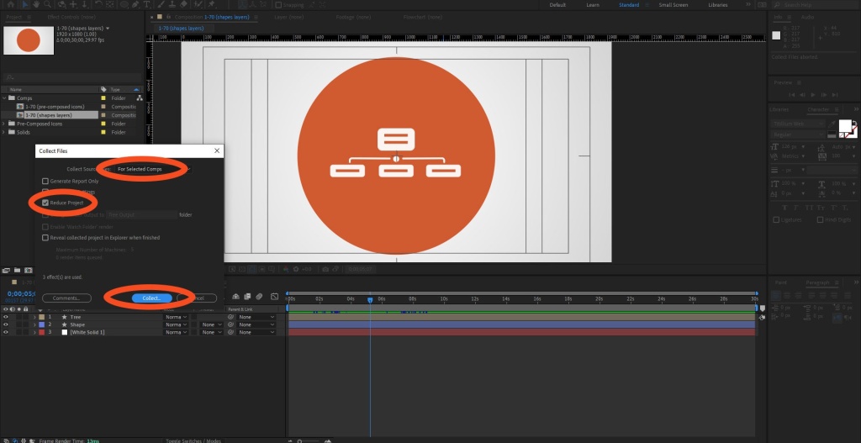Viewport: 861px width, 443px height.
Task: Switch to the Small Screen workspace
Action: (x=673, y=5)
